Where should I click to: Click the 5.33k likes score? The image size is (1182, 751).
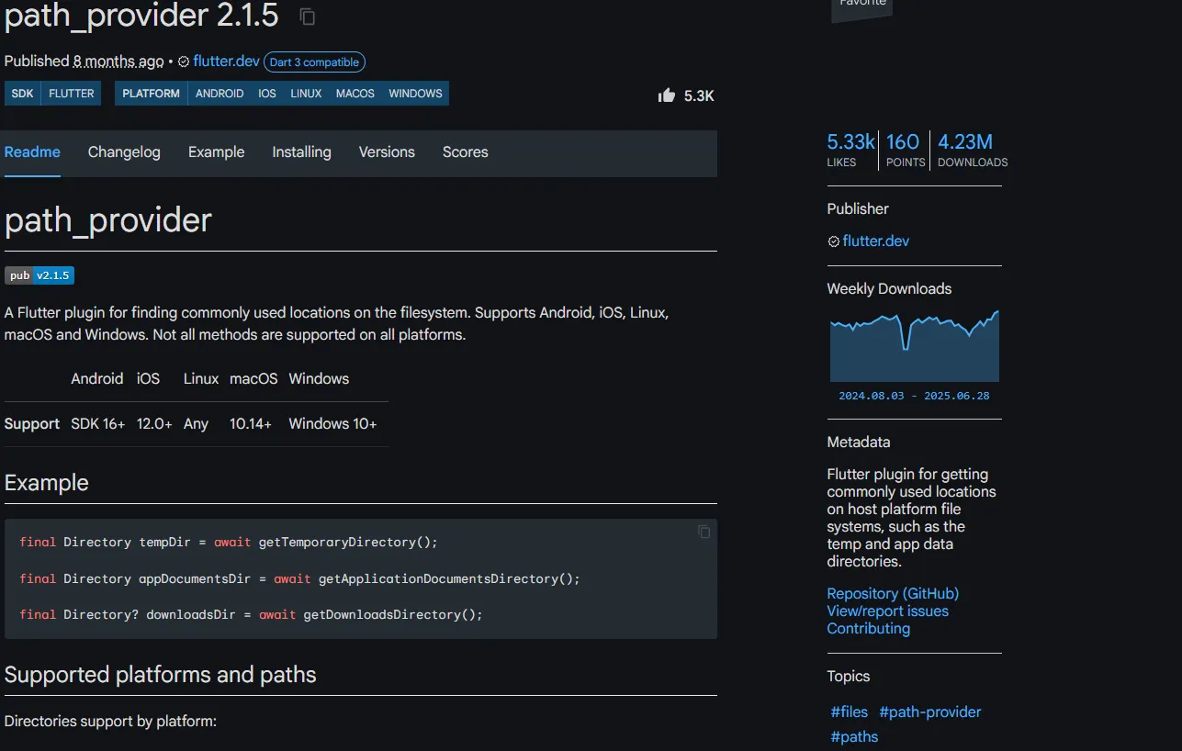click(850, 150)
